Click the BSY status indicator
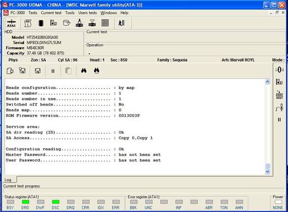The height and width of the screenshot is (212, 288). 10,202
